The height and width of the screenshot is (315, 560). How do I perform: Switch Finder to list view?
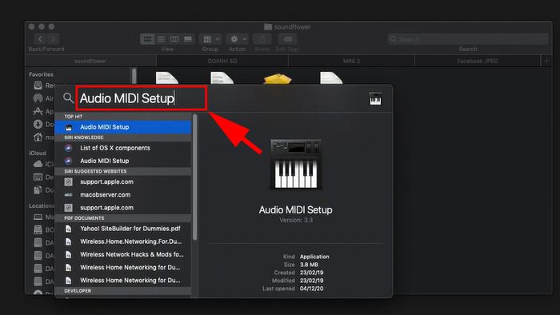pos(161,39)
